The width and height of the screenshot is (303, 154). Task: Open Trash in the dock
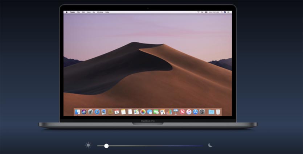tap(218, 112)
